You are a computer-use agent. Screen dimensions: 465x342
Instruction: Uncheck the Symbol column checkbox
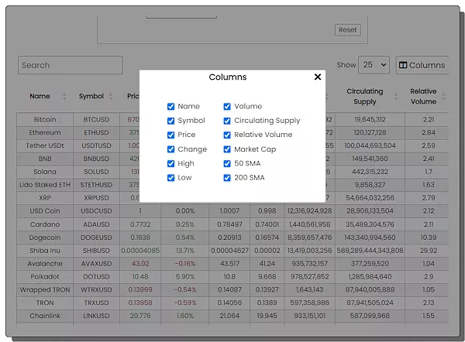[x=170, y=121]
